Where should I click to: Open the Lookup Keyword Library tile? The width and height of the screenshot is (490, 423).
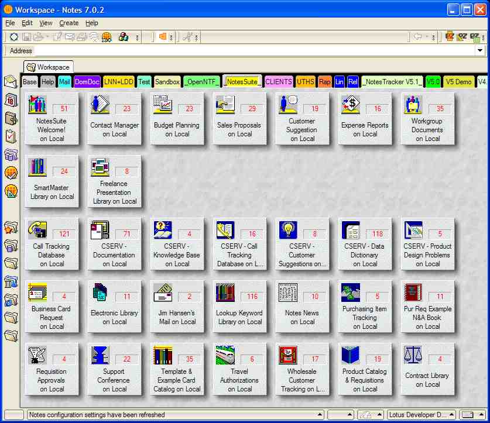[x=239, y=307]
